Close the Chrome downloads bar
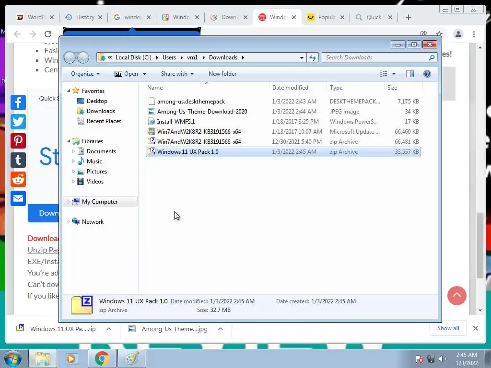 point(476,328)
